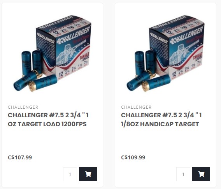Add the 1 oz Target Load to cart
The height and width of the screenshot is (189, 221).
click(x=88, y=174)
